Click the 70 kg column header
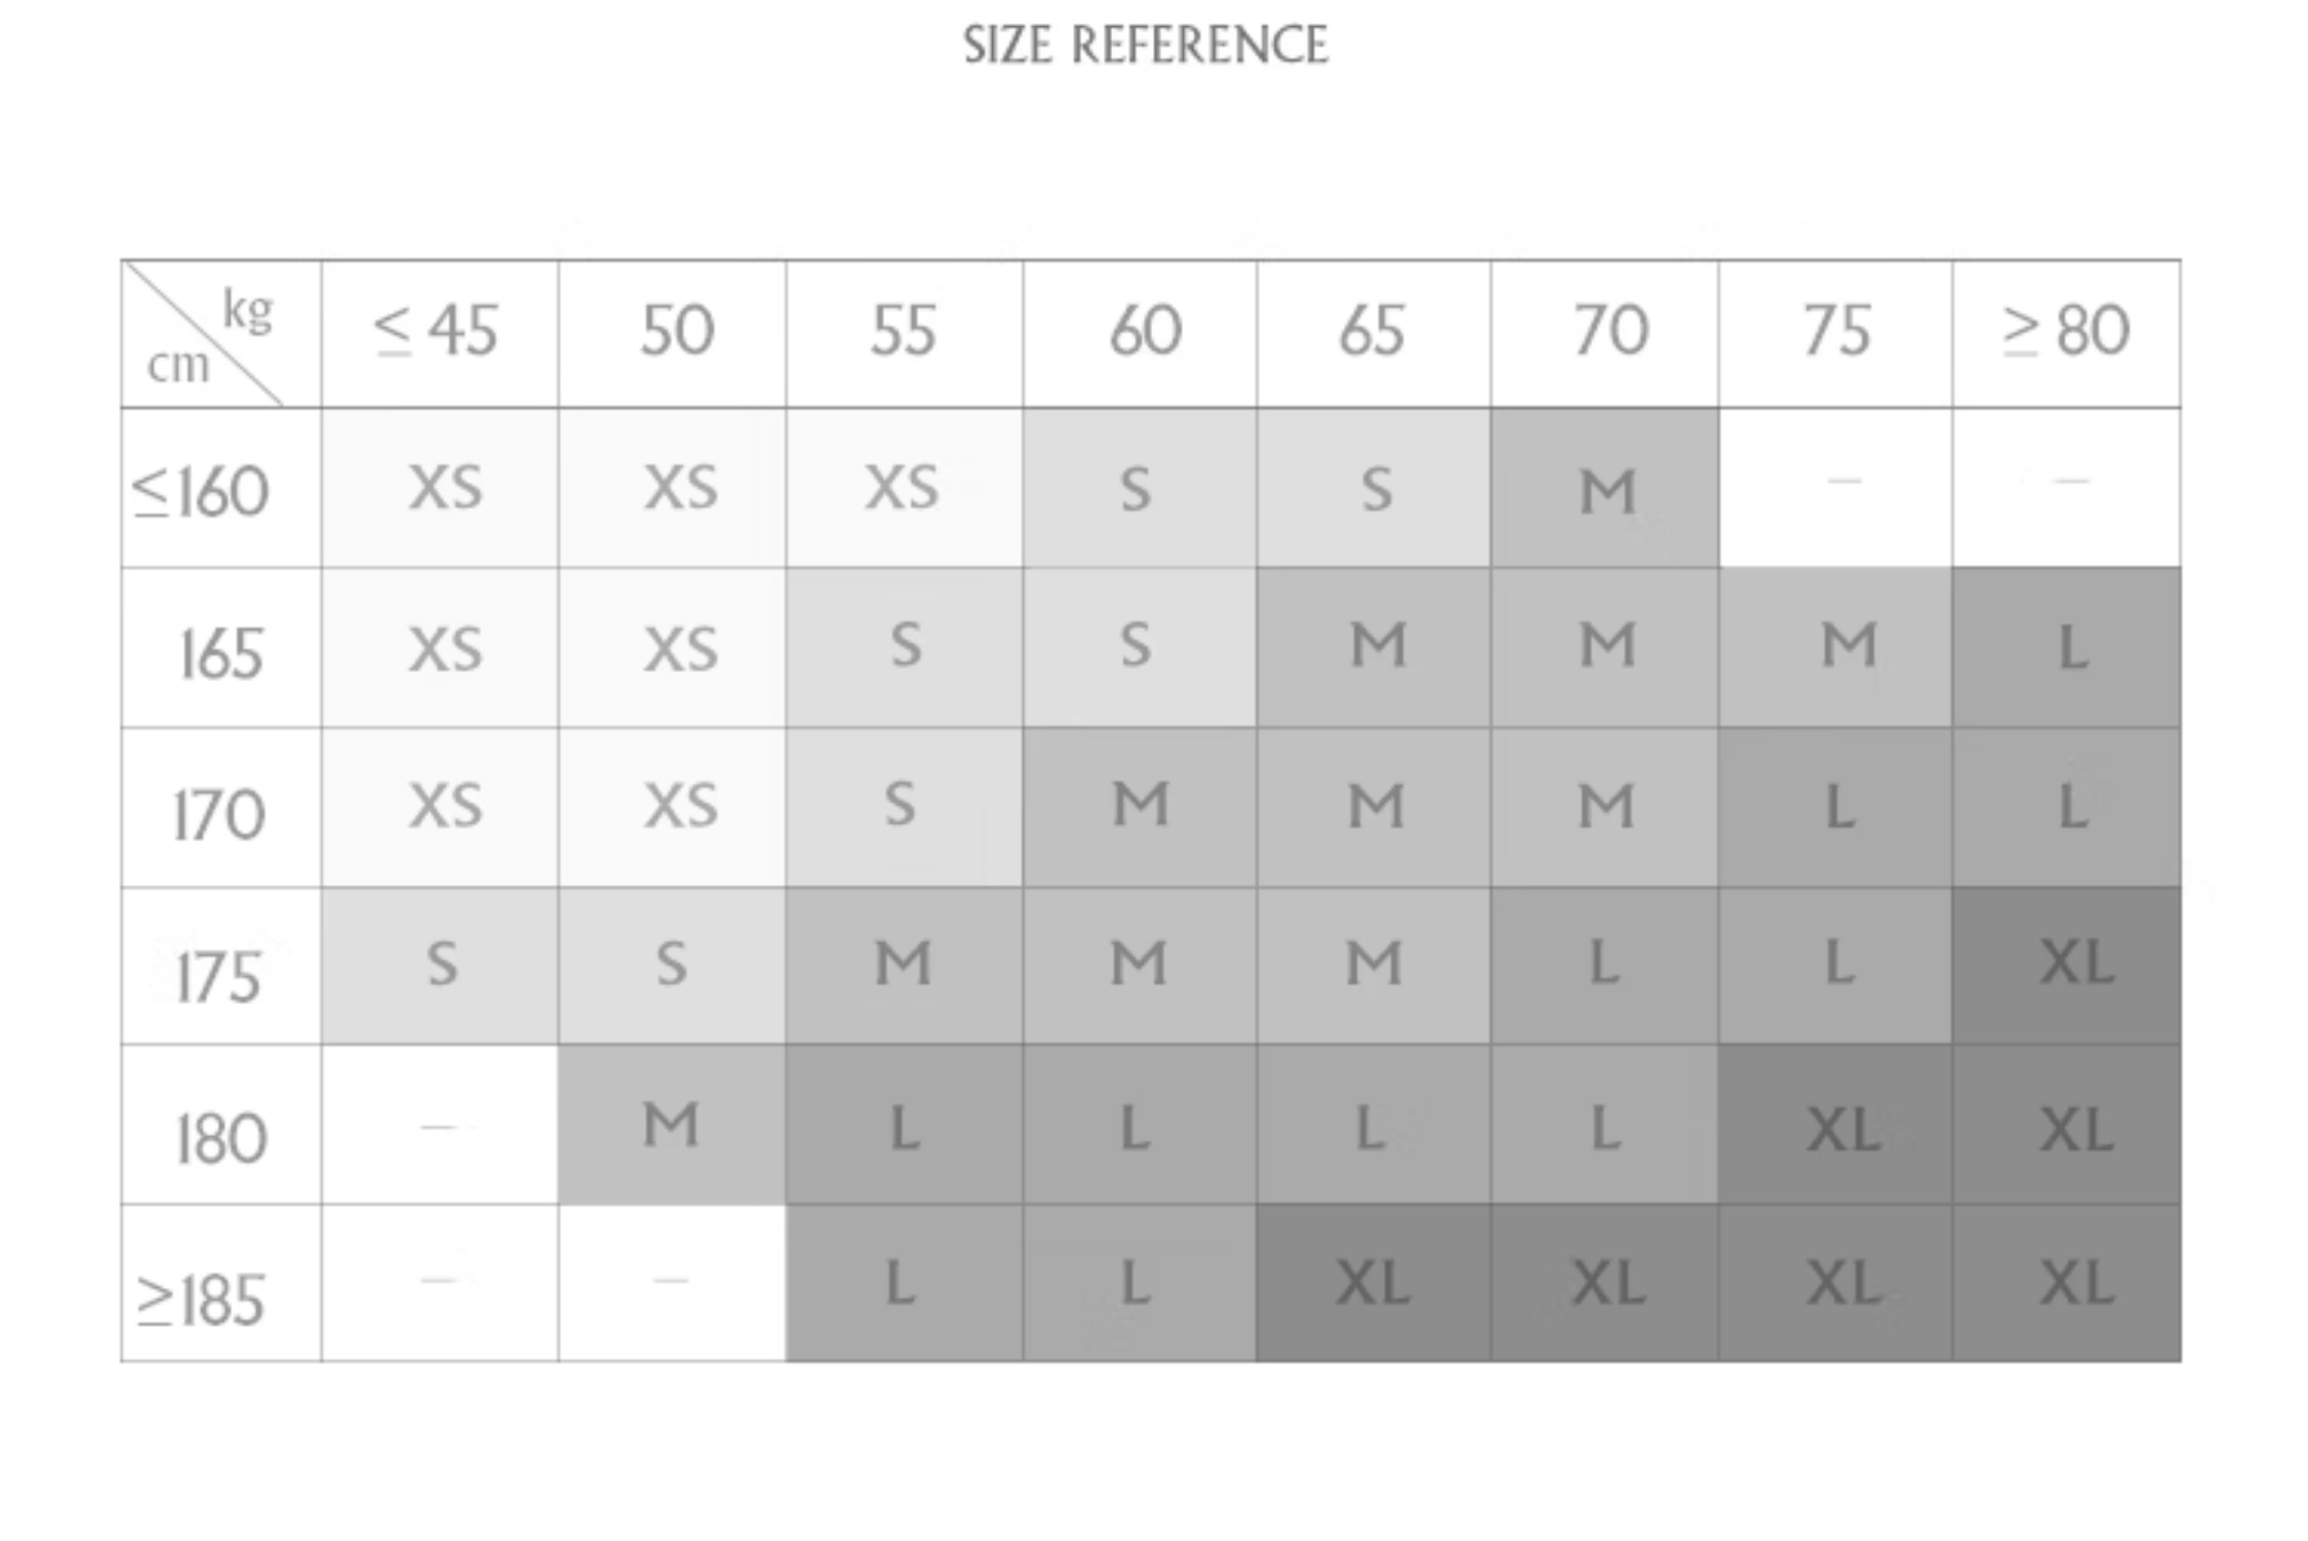This screenshot has width=2308, height=1541. [1609, 331]
